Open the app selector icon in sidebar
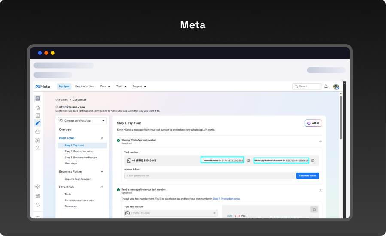 pyautogui.click(x=38, y=99)
